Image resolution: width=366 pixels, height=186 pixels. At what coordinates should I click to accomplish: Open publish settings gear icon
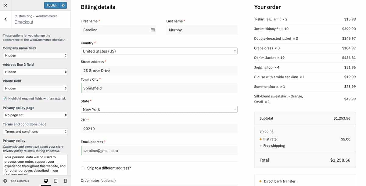(63, 5)
